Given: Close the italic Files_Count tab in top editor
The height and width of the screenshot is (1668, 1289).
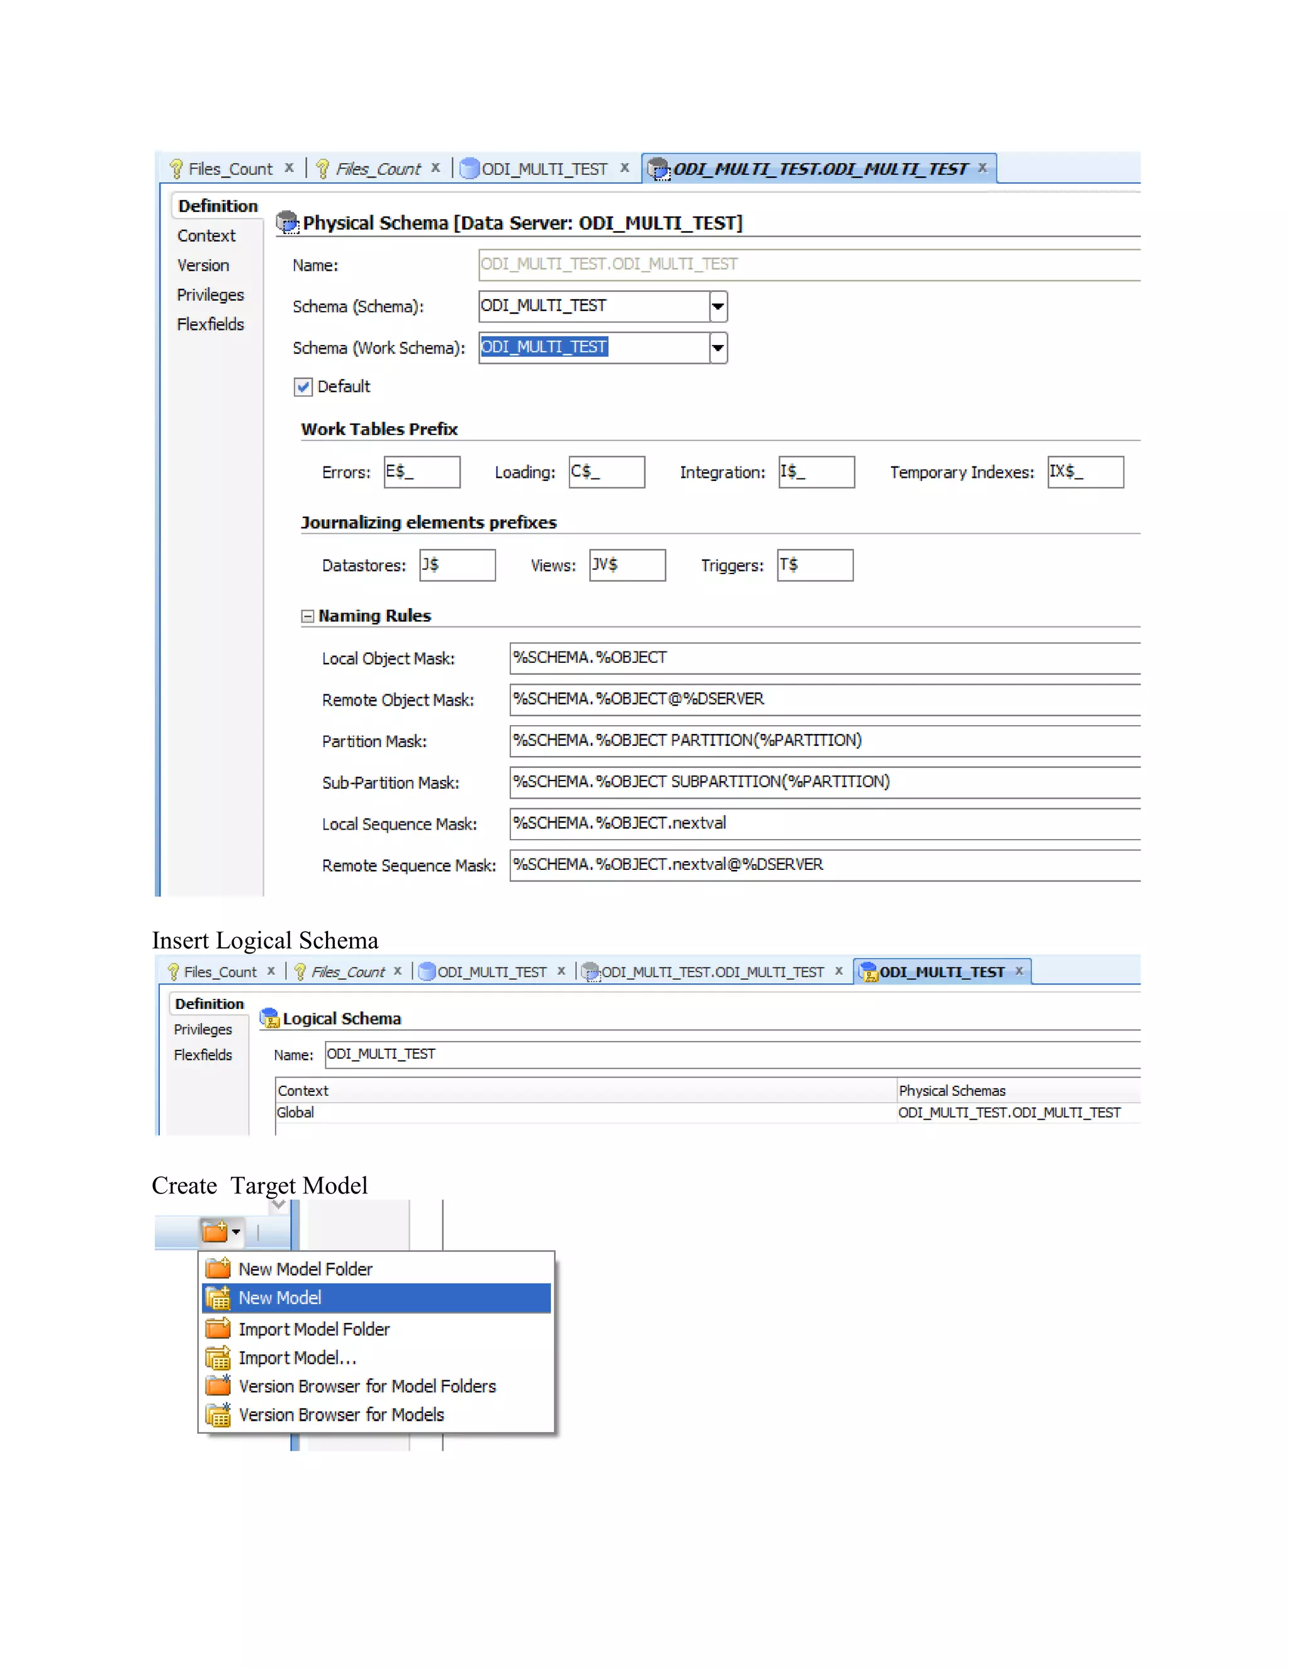Looking at the screenshot, I should pos(436,168).
